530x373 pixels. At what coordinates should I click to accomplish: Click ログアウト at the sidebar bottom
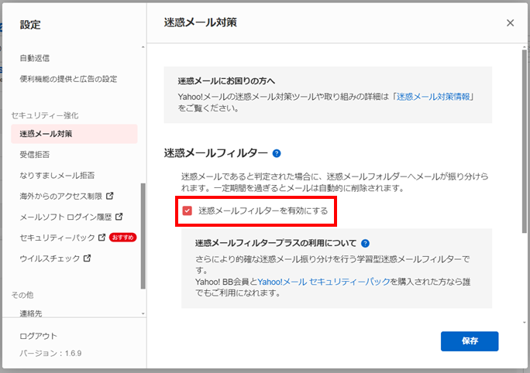39,336
